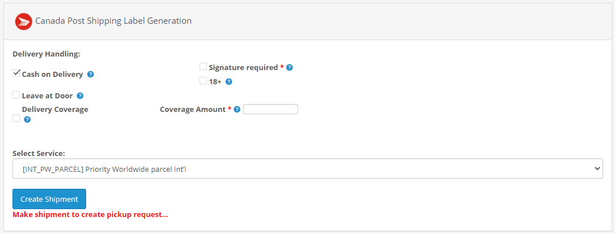Click the Canada Post logo icon

24,21
